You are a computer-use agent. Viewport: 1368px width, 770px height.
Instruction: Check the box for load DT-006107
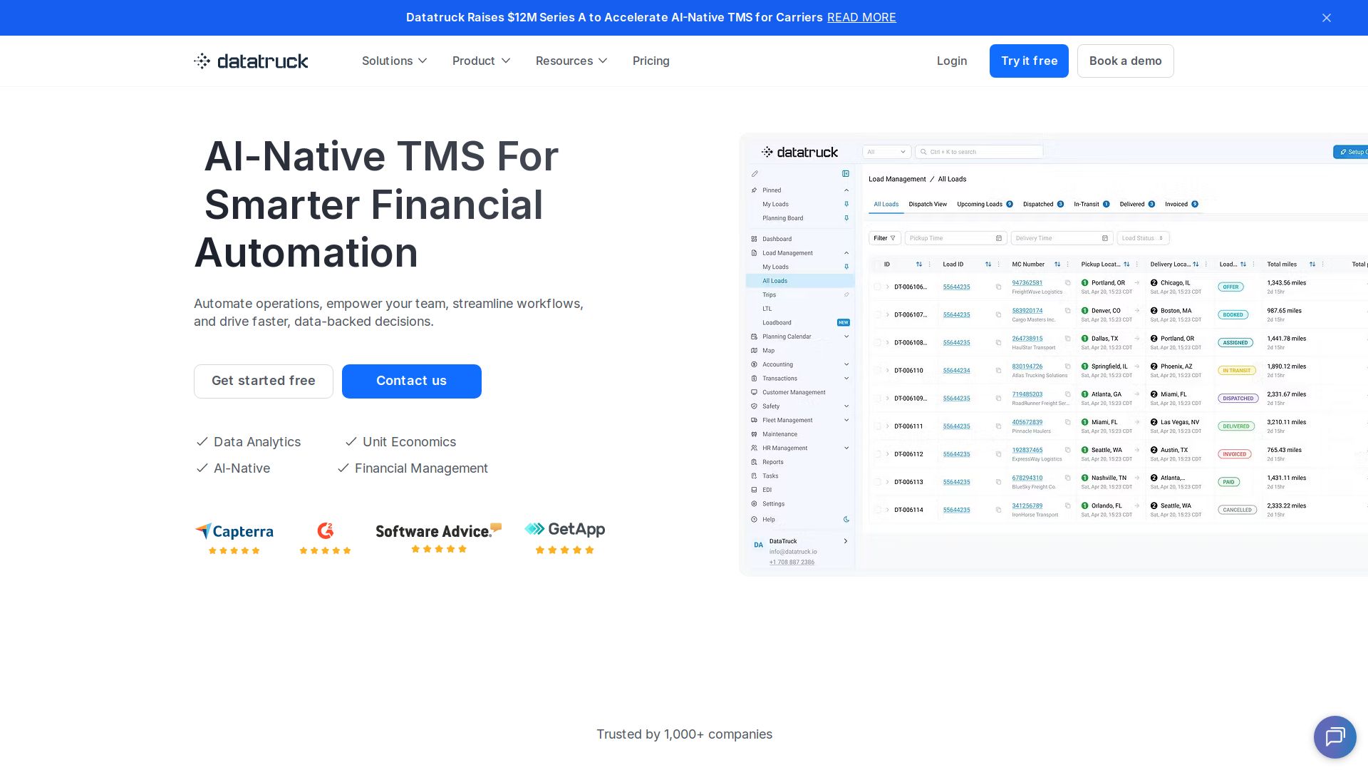[877, 314]
